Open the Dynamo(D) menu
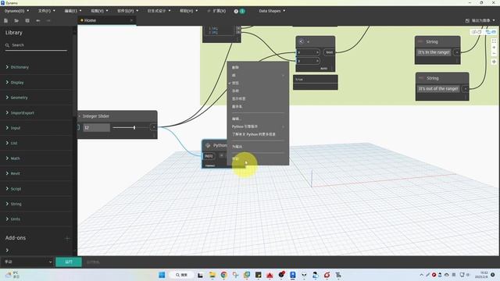This screenshot has width=500, height=281. (x=16, y=11)
